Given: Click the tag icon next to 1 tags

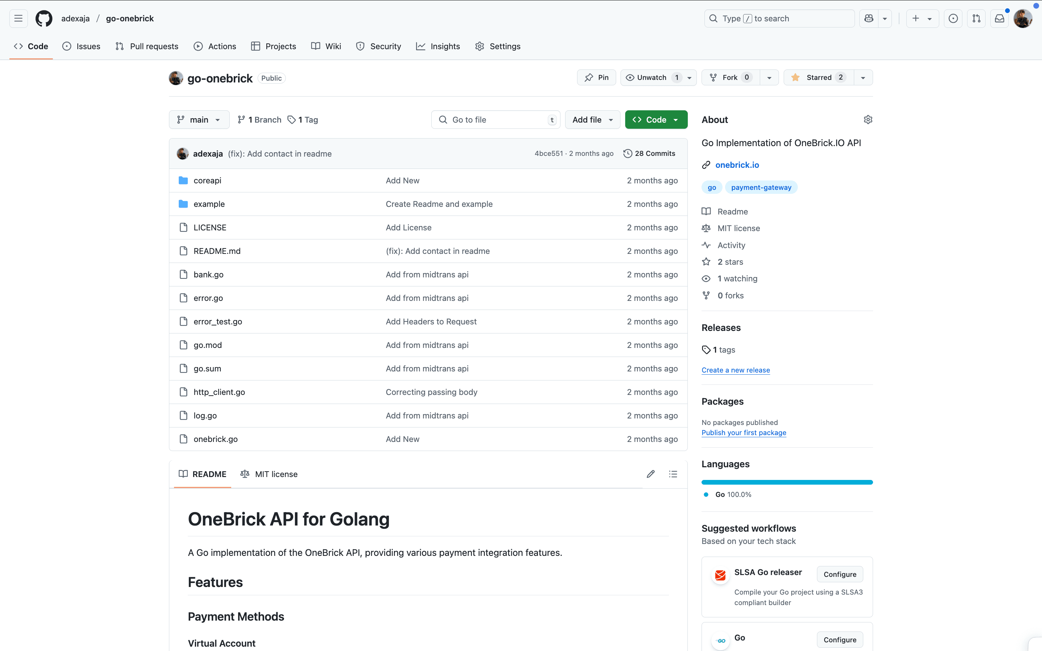Looking at the screenshot, I should point(706,350).
